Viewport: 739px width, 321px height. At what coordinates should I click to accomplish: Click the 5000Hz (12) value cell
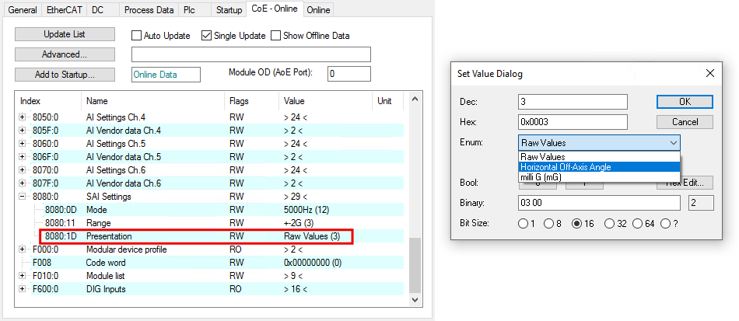click(307, 209)
